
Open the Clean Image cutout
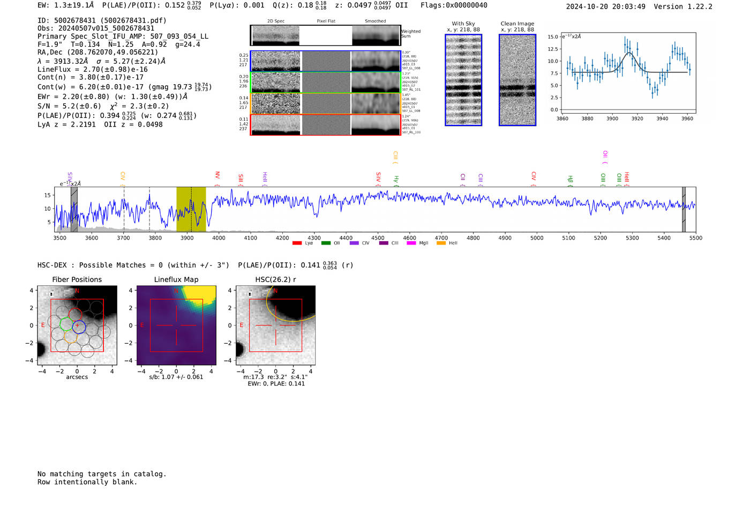(517, 80)
